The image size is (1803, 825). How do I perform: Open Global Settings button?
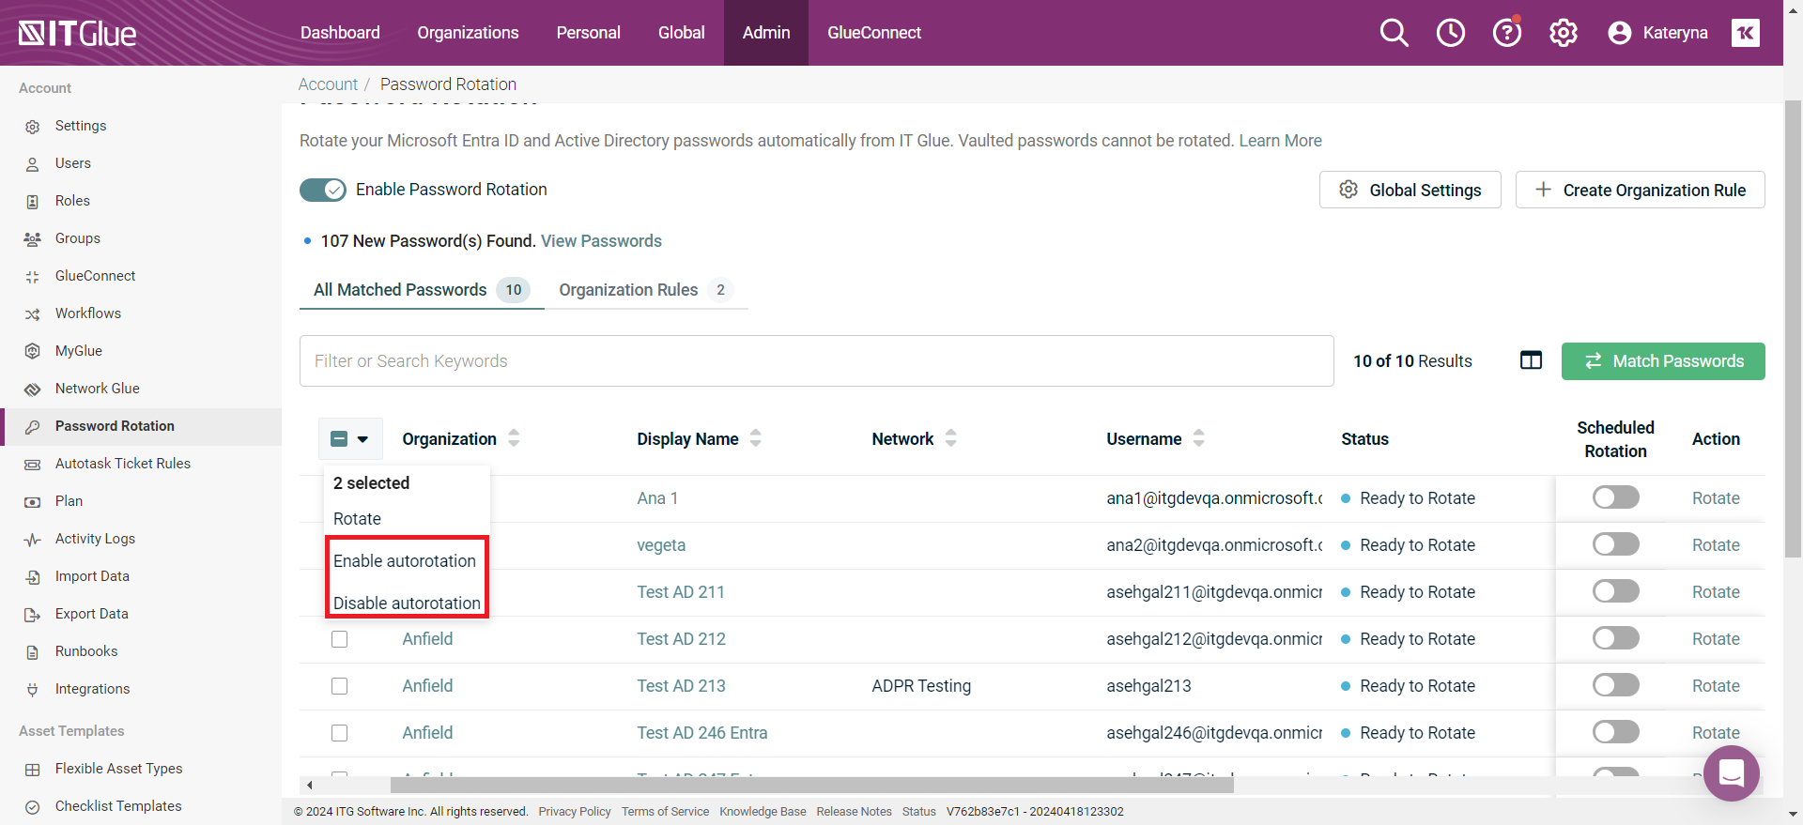click(x=1410, y=190)
